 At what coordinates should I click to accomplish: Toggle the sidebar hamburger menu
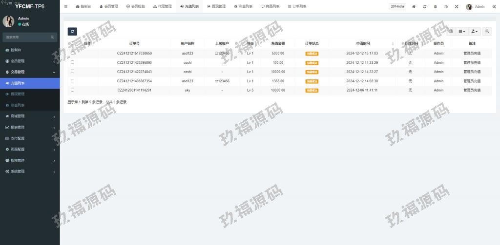tap(65, 6)
